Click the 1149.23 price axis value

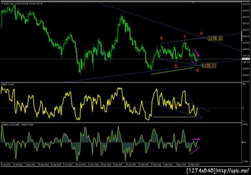click(246, 69)
